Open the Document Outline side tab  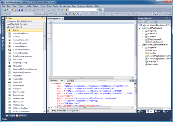[3, 27]
